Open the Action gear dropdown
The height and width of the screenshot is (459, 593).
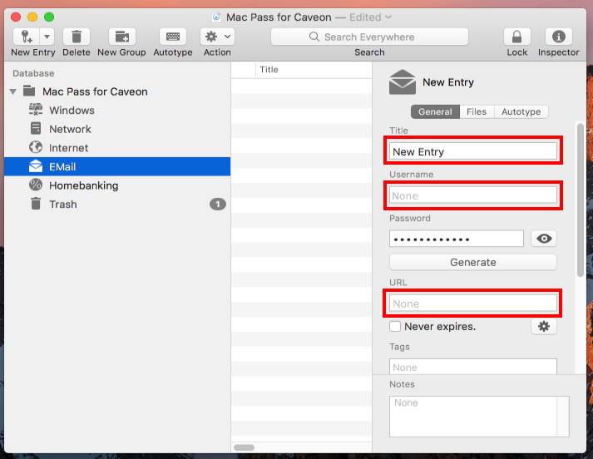point(217,37)
